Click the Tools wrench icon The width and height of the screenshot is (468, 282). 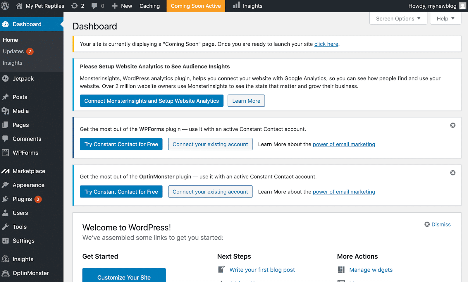click(5, 227)
